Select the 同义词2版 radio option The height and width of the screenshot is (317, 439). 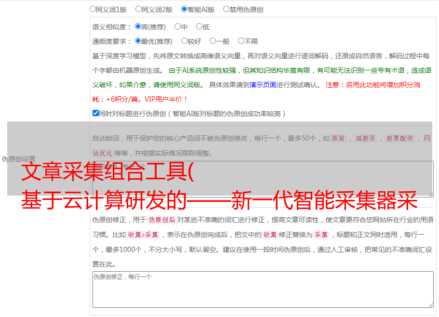pyautogui.click(x=138, y=9)
